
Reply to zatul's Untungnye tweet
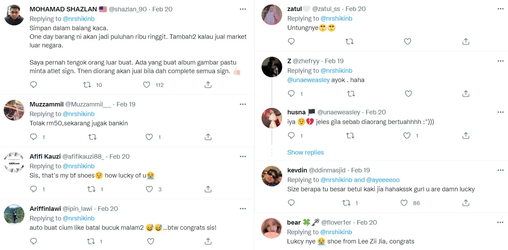click(291, 42)
